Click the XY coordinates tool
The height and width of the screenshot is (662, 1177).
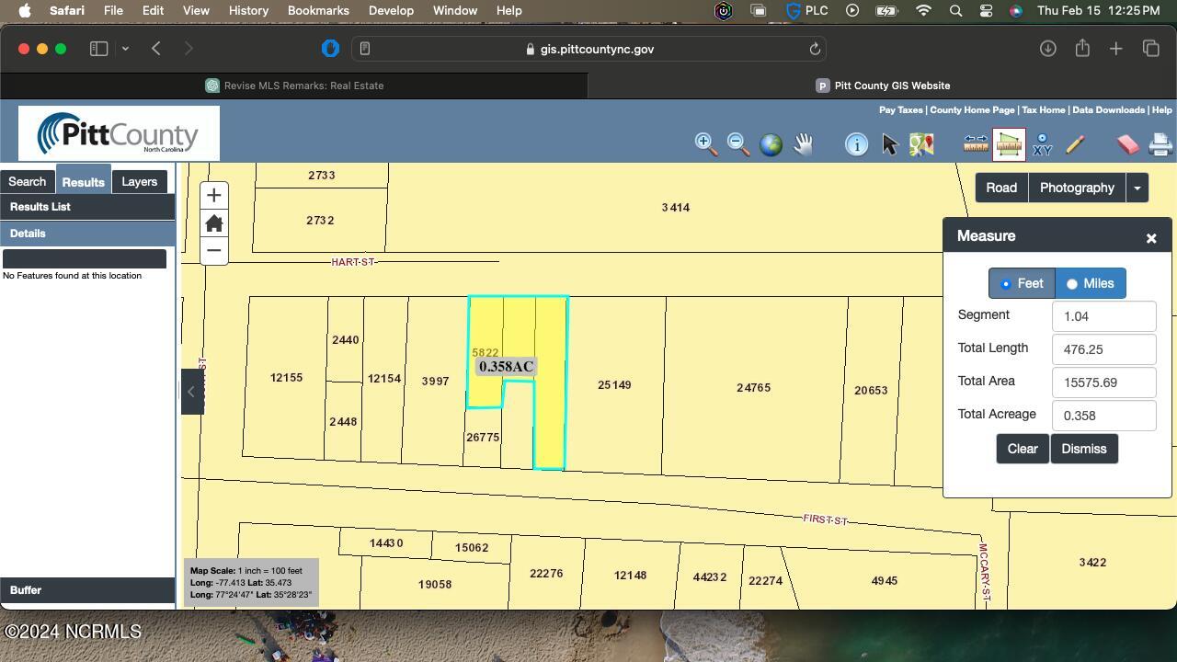click(x=1042, y=143)
